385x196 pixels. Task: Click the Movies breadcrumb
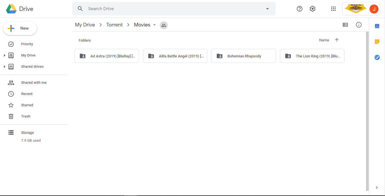[x=142, y=25]
